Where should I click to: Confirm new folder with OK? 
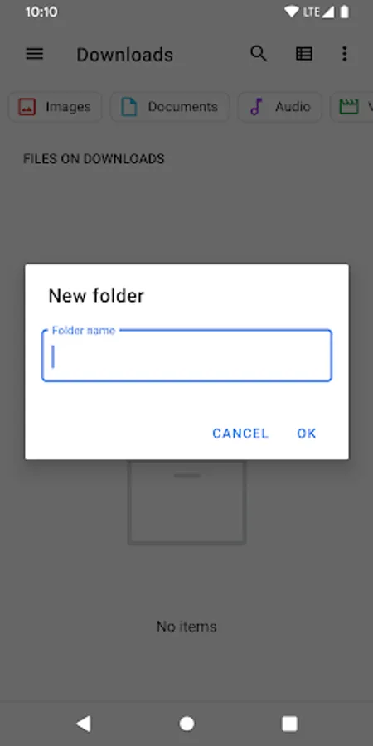click(x=307, y=433)
